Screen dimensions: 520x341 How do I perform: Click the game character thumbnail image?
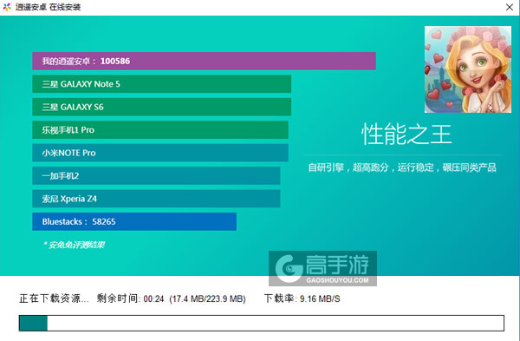(468, 69)
